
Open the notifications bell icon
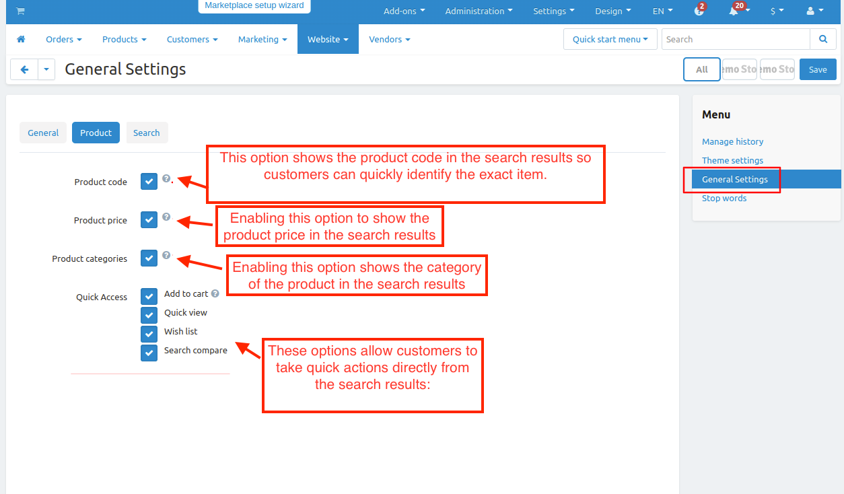[734, 11]
